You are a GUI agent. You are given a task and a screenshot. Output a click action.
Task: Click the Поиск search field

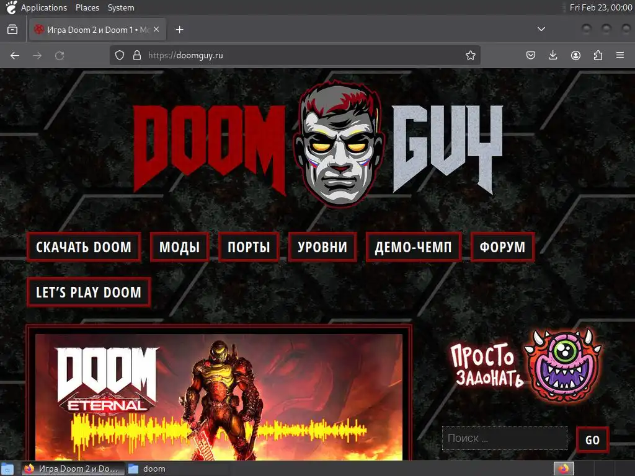505,438
